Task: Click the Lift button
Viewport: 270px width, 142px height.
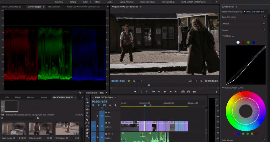Action: tap(183, 92)
